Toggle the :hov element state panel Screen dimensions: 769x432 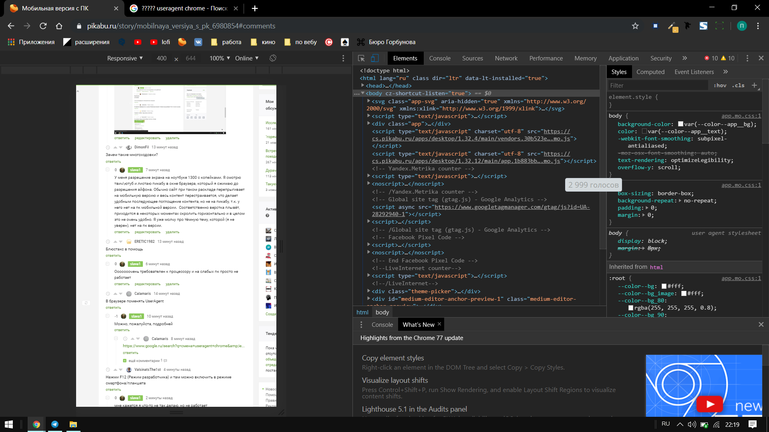tap(720, 85)
